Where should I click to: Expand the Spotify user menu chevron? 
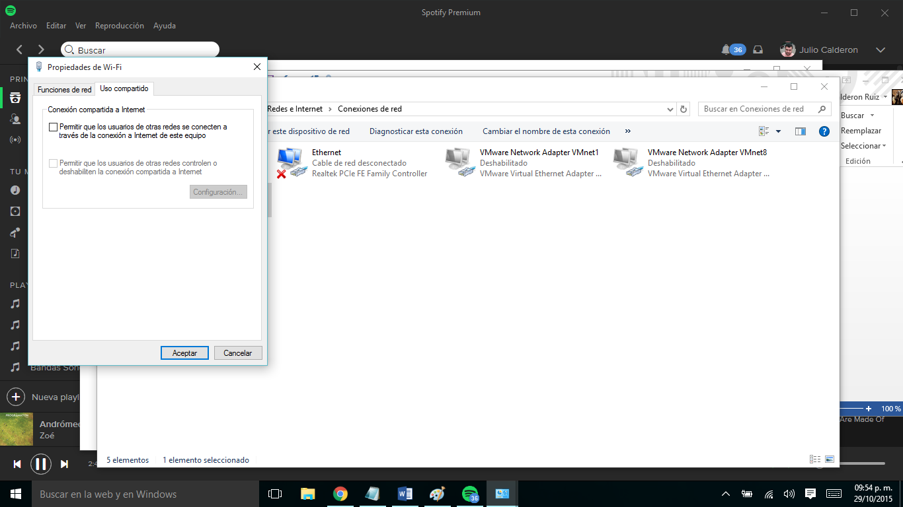click(x=881, y=50)
